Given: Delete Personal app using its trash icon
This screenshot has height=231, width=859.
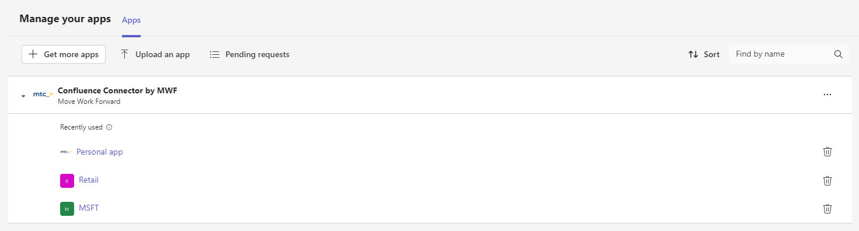Looking at the screenshot, I should click(827, 152).
